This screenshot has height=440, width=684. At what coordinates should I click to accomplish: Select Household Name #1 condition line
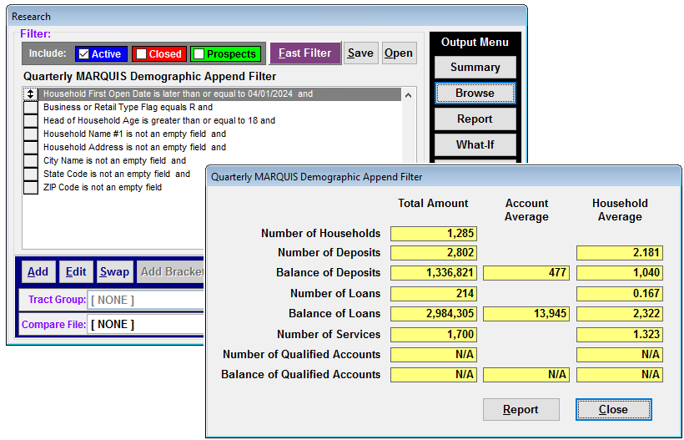coord(134,134)
